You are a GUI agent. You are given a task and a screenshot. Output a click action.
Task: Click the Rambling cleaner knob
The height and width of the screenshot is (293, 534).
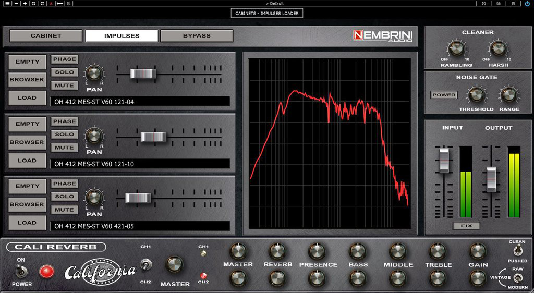[456, 48]
